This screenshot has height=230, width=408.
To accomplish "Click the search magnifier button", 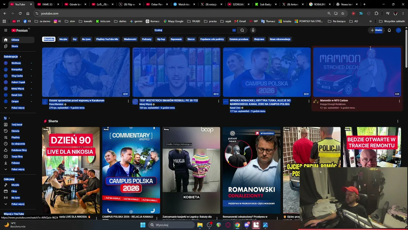I will [x=242, y=30].
